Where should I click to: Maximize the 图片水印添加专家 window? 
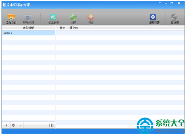[172, 3]
